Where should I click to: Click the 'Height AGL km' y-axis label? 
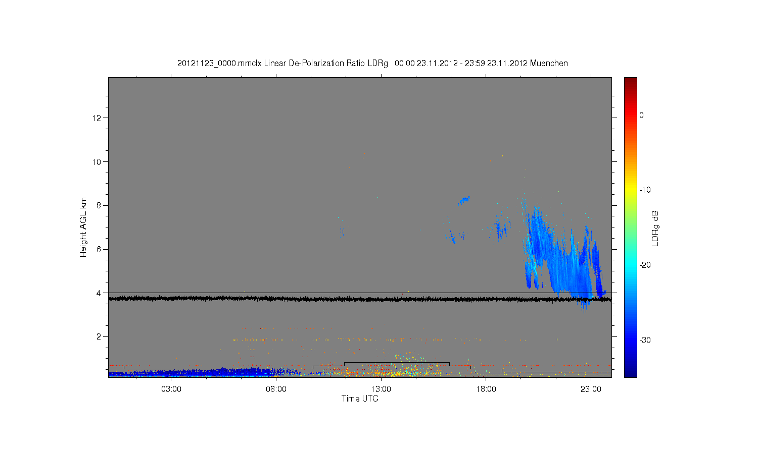pyautogui.click(x=83, y=227)
